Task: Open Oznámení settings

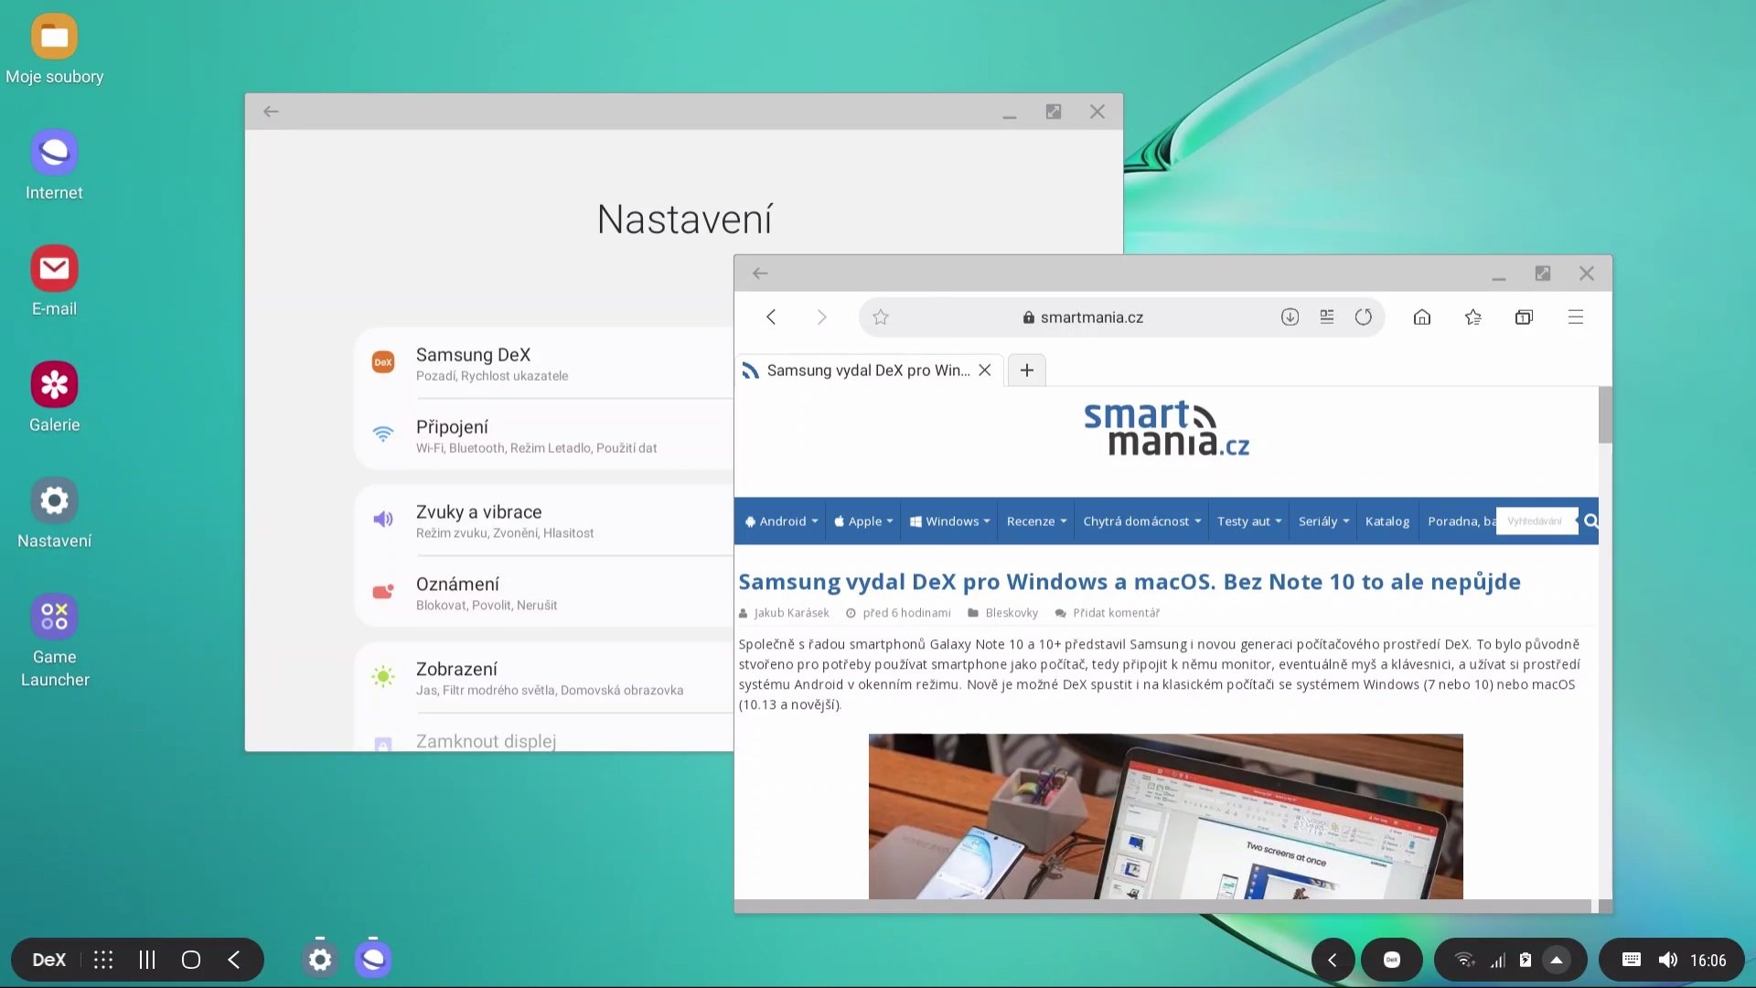Action: click(544, 593)
